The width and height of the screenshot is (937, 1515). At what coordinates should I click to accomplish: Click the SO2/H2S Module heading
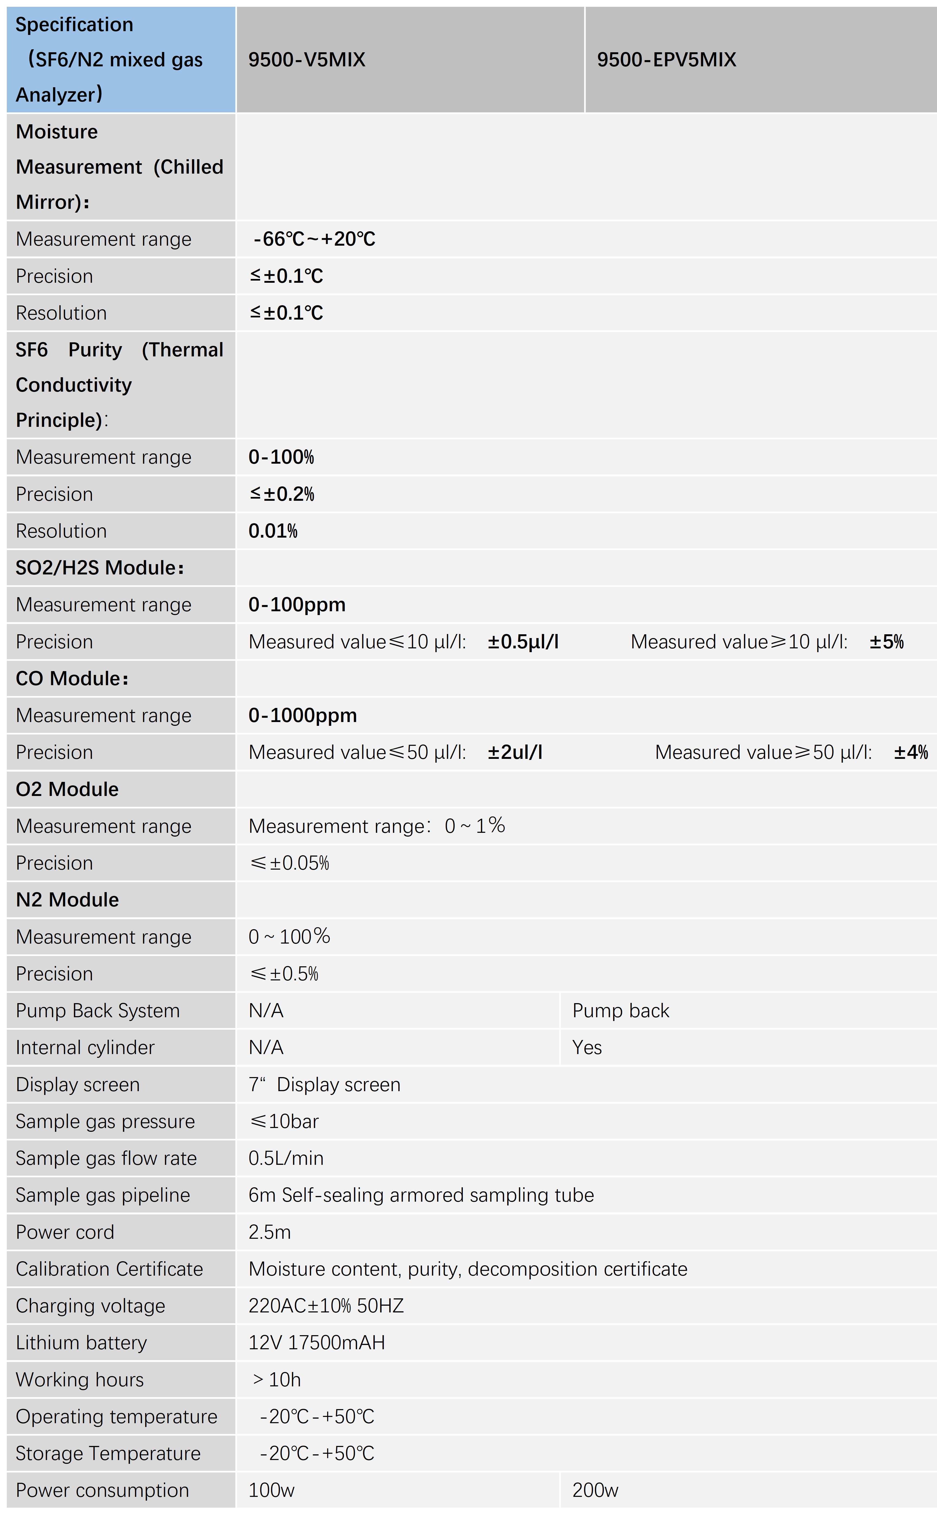100,568
